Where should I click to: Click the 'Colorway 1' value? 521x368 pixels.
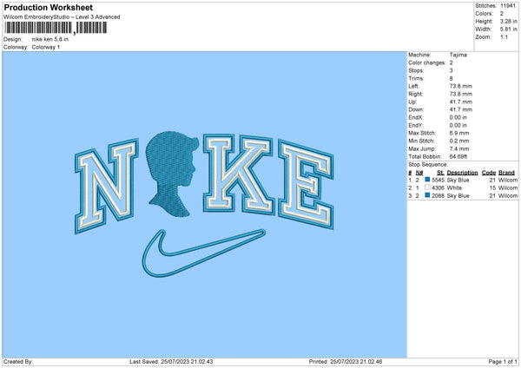tap(46, 47)
